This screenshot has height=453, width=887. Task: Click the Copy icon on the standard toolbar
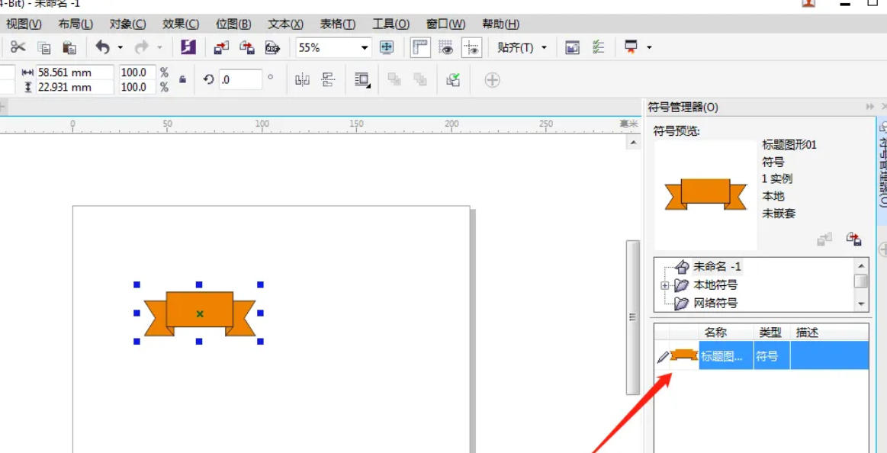coord(43,47)
